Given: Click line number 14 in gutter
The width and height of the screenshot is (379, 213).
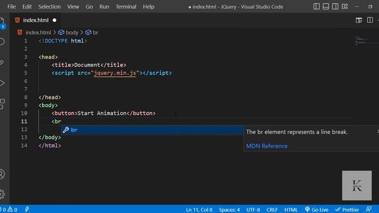Looking at the screenshot, I should click(24, 146).
